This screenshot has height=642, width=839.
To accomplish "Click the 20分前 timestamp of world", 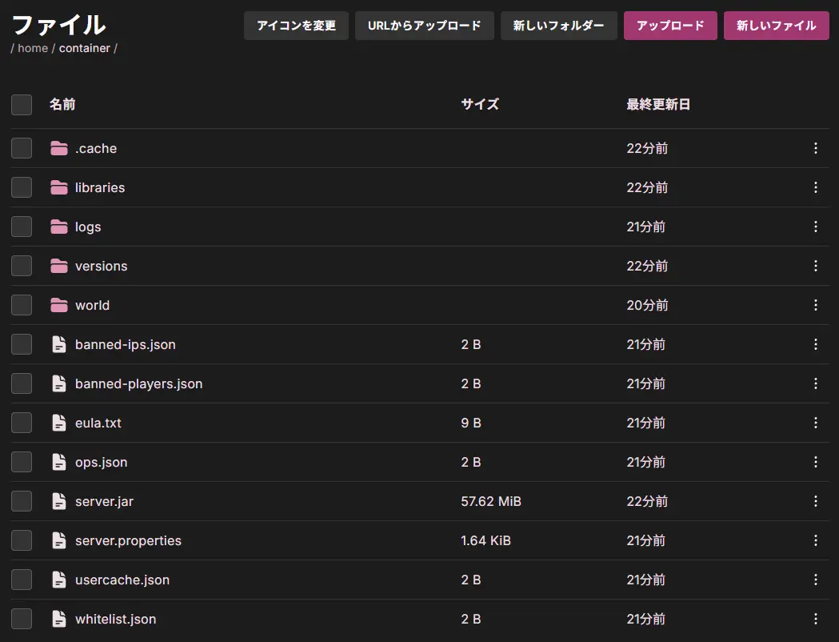I will [x=647, y=305].
